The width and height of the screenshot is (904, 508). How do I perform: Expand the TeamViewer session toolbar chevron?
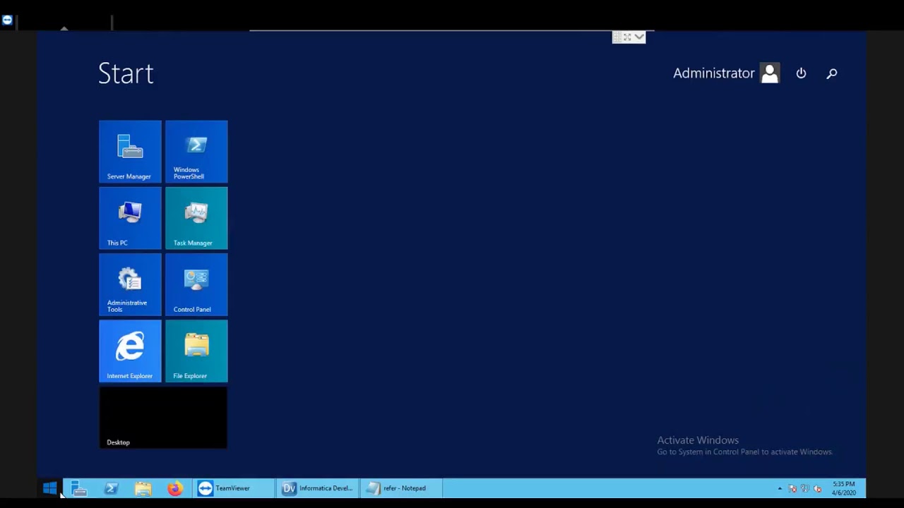tap(639, 37)
